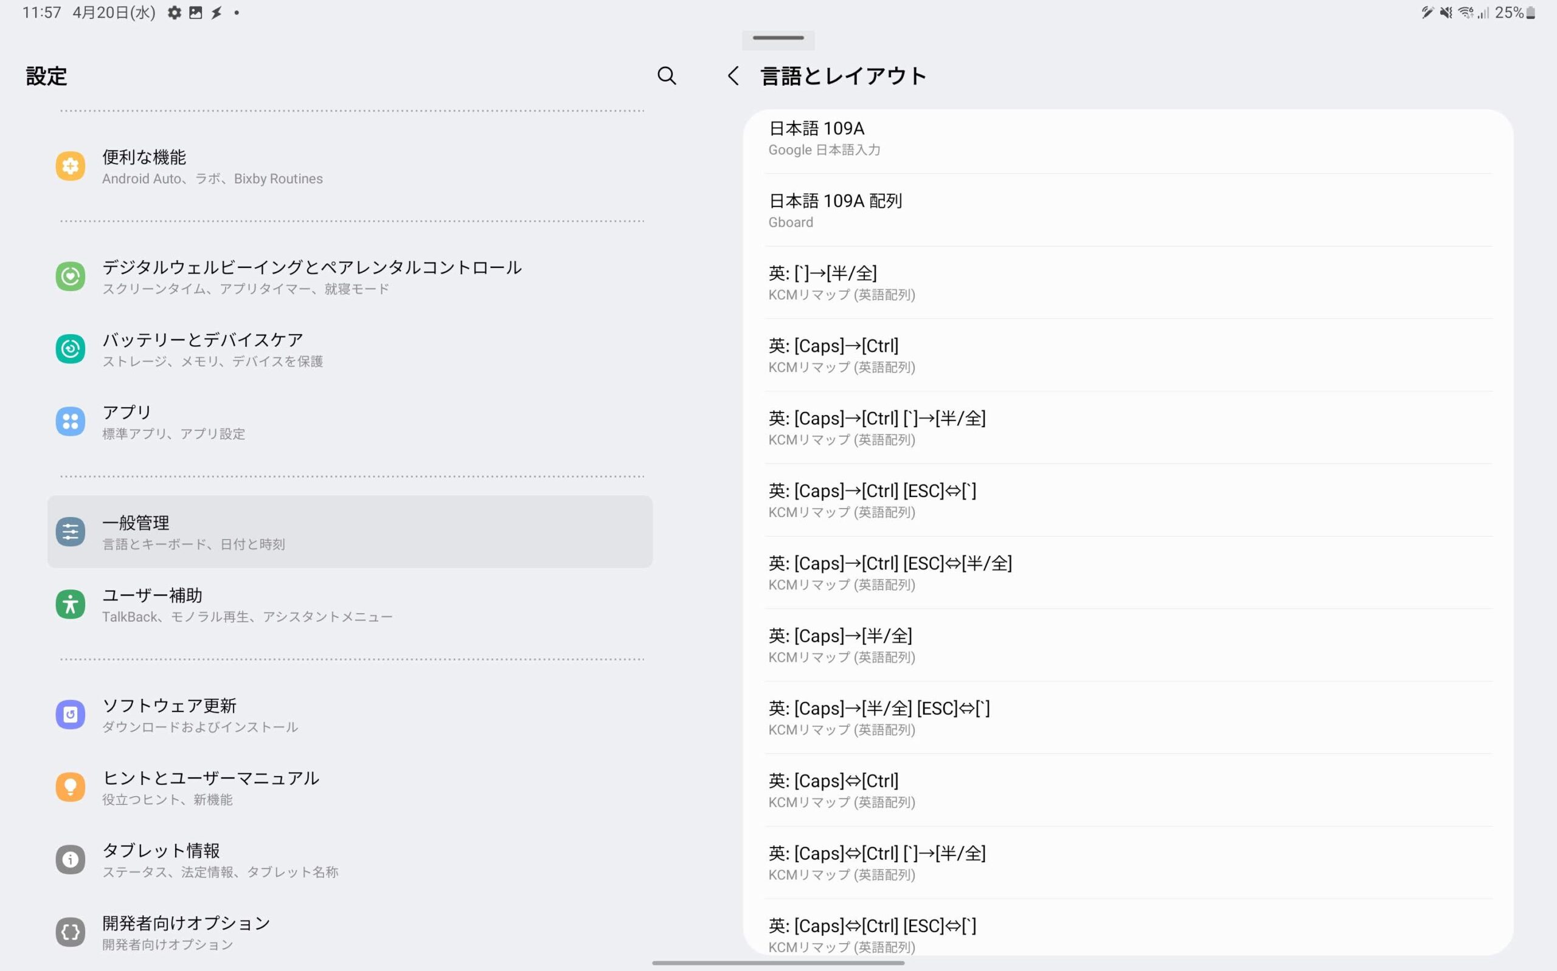Select 一般管理 in settings list
The height and width of the screenshot is (971, 1557).
pyautogui.click(x=350, y=532)
